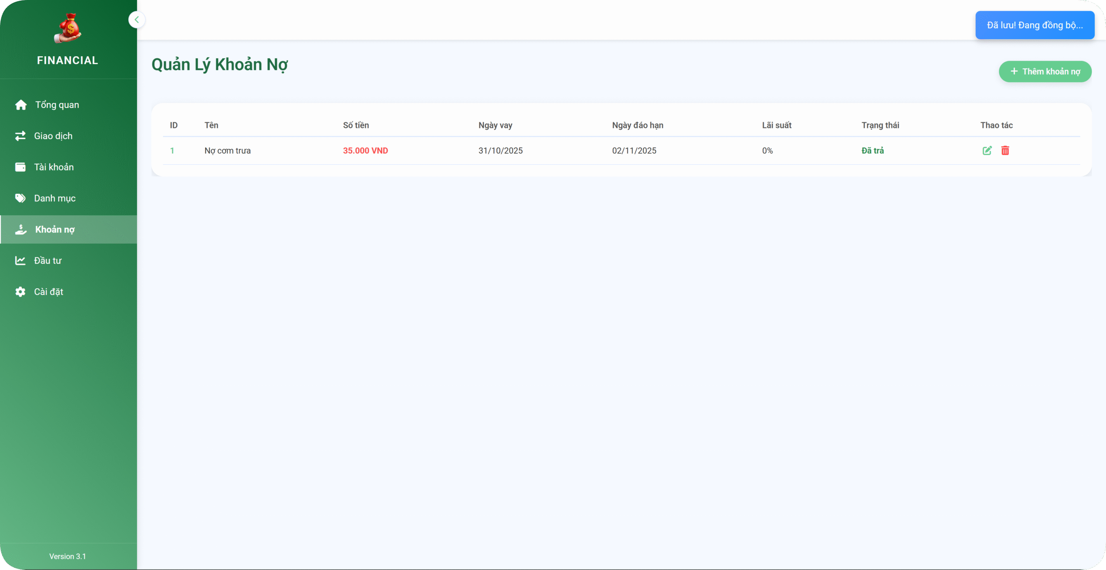Click the Trạng thái column header
This screenshot has height=570, width=1106.
[880, 125]
